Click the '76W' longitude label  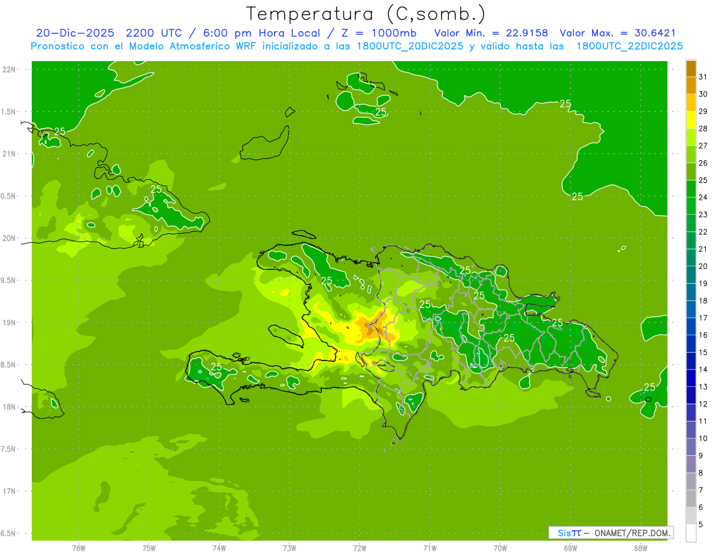pyautogui.click(x=78, y=548)
